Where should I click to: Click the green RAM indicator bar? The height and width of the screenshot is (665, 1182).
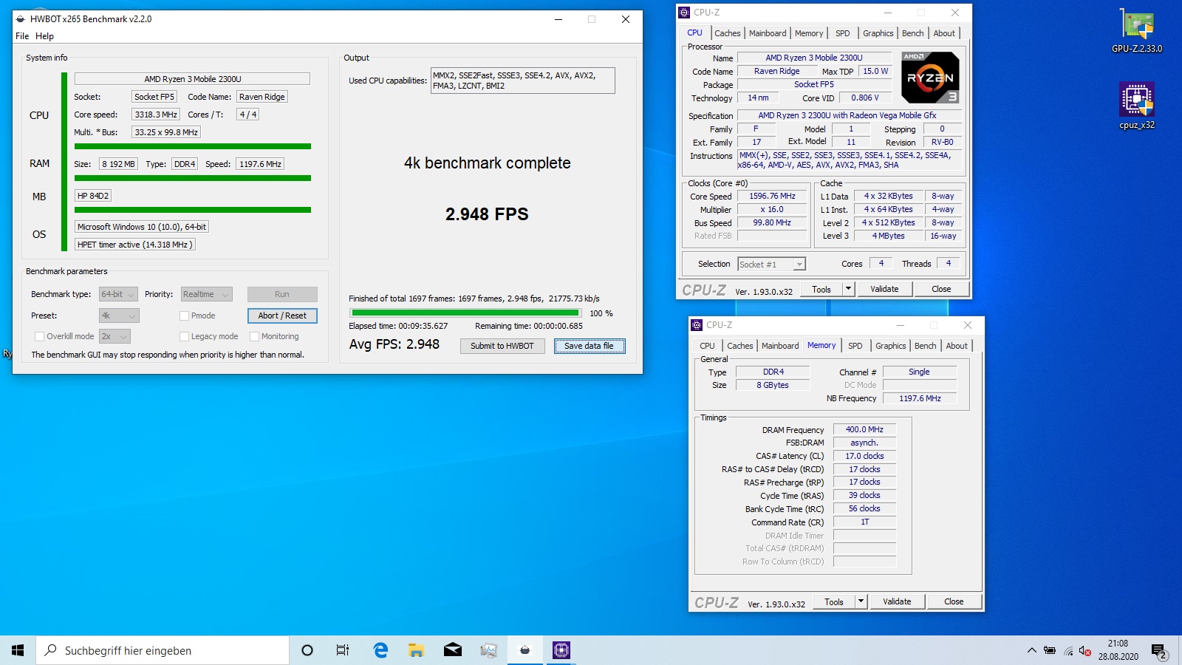(x=193, y=178)
